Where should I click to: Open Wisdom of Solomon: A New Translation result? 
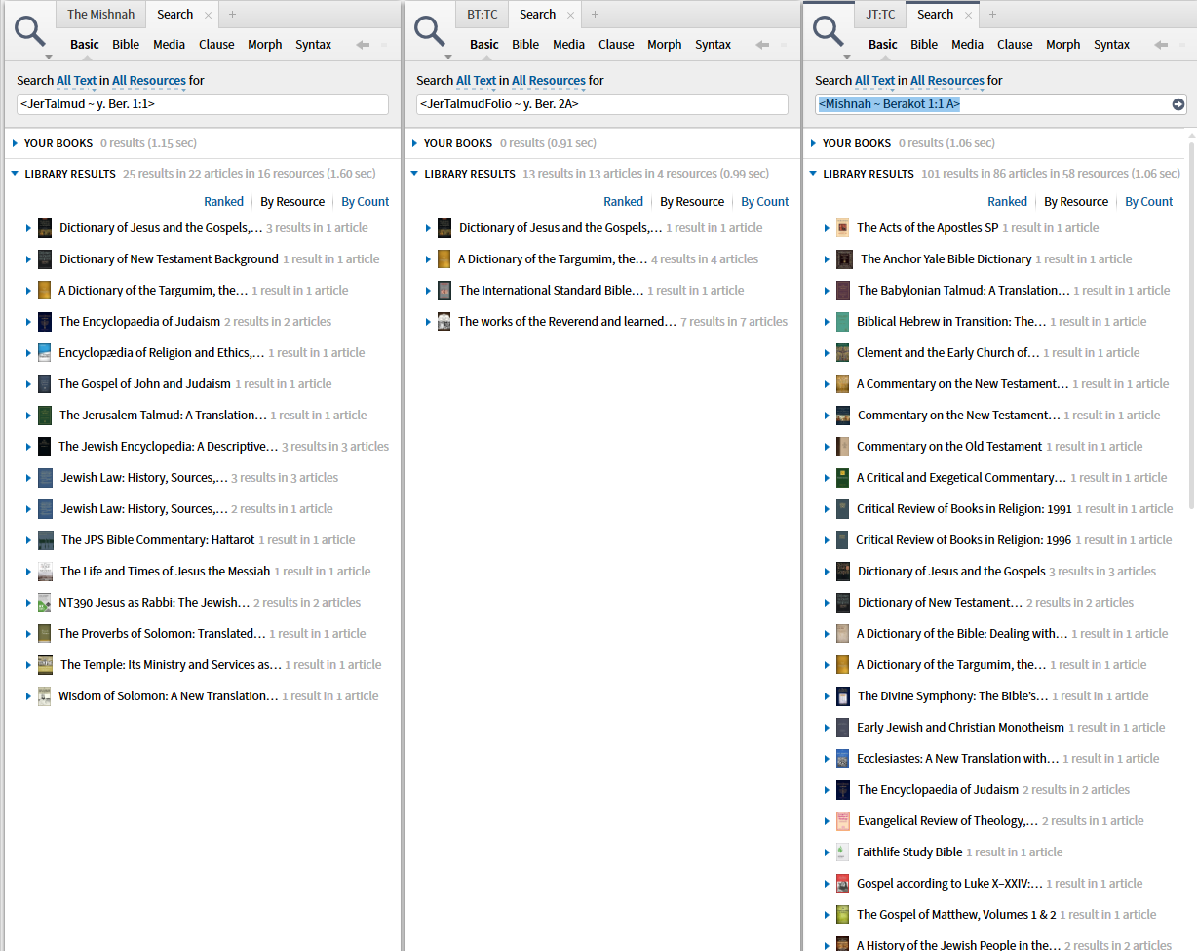(x=168, y=696)
